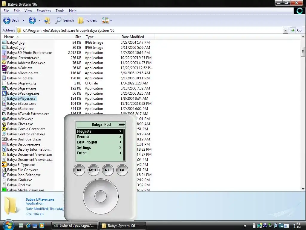Open Last Played chevron on iPod
The image size is (306, 230).
120,142
